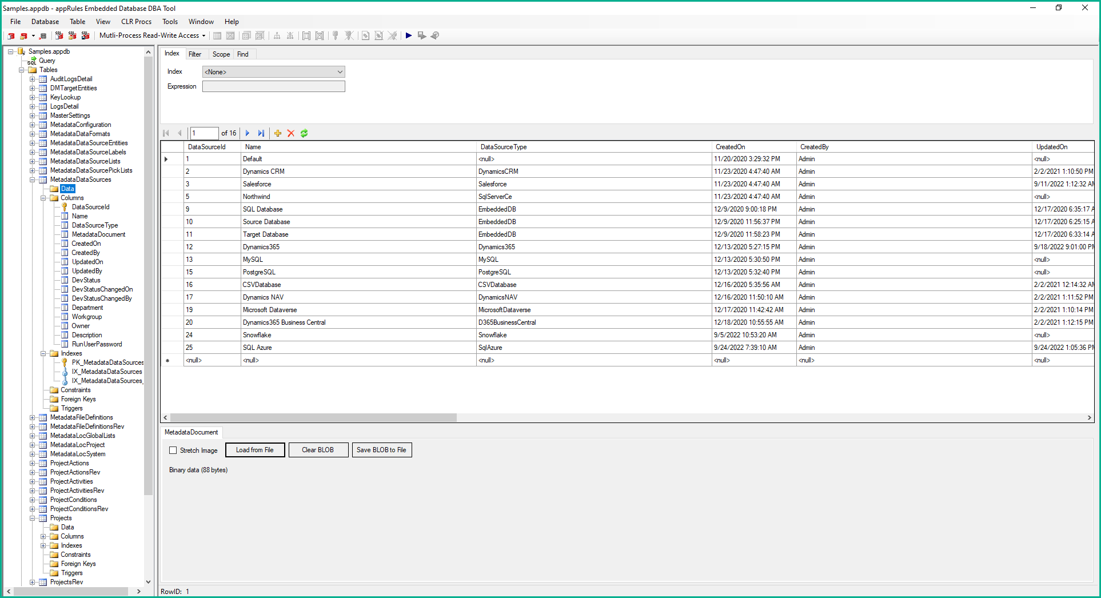Jump to the last record
The width and height of the screenshot is (1101, 598).
click(261, 133)
